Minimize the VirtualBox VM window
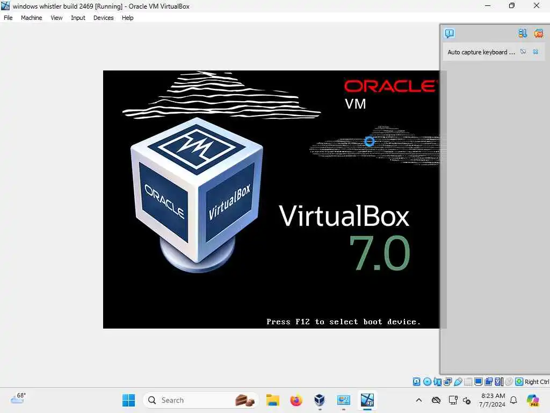The height and width of the screenshot is (413, 550). click(x=488, y=5)
